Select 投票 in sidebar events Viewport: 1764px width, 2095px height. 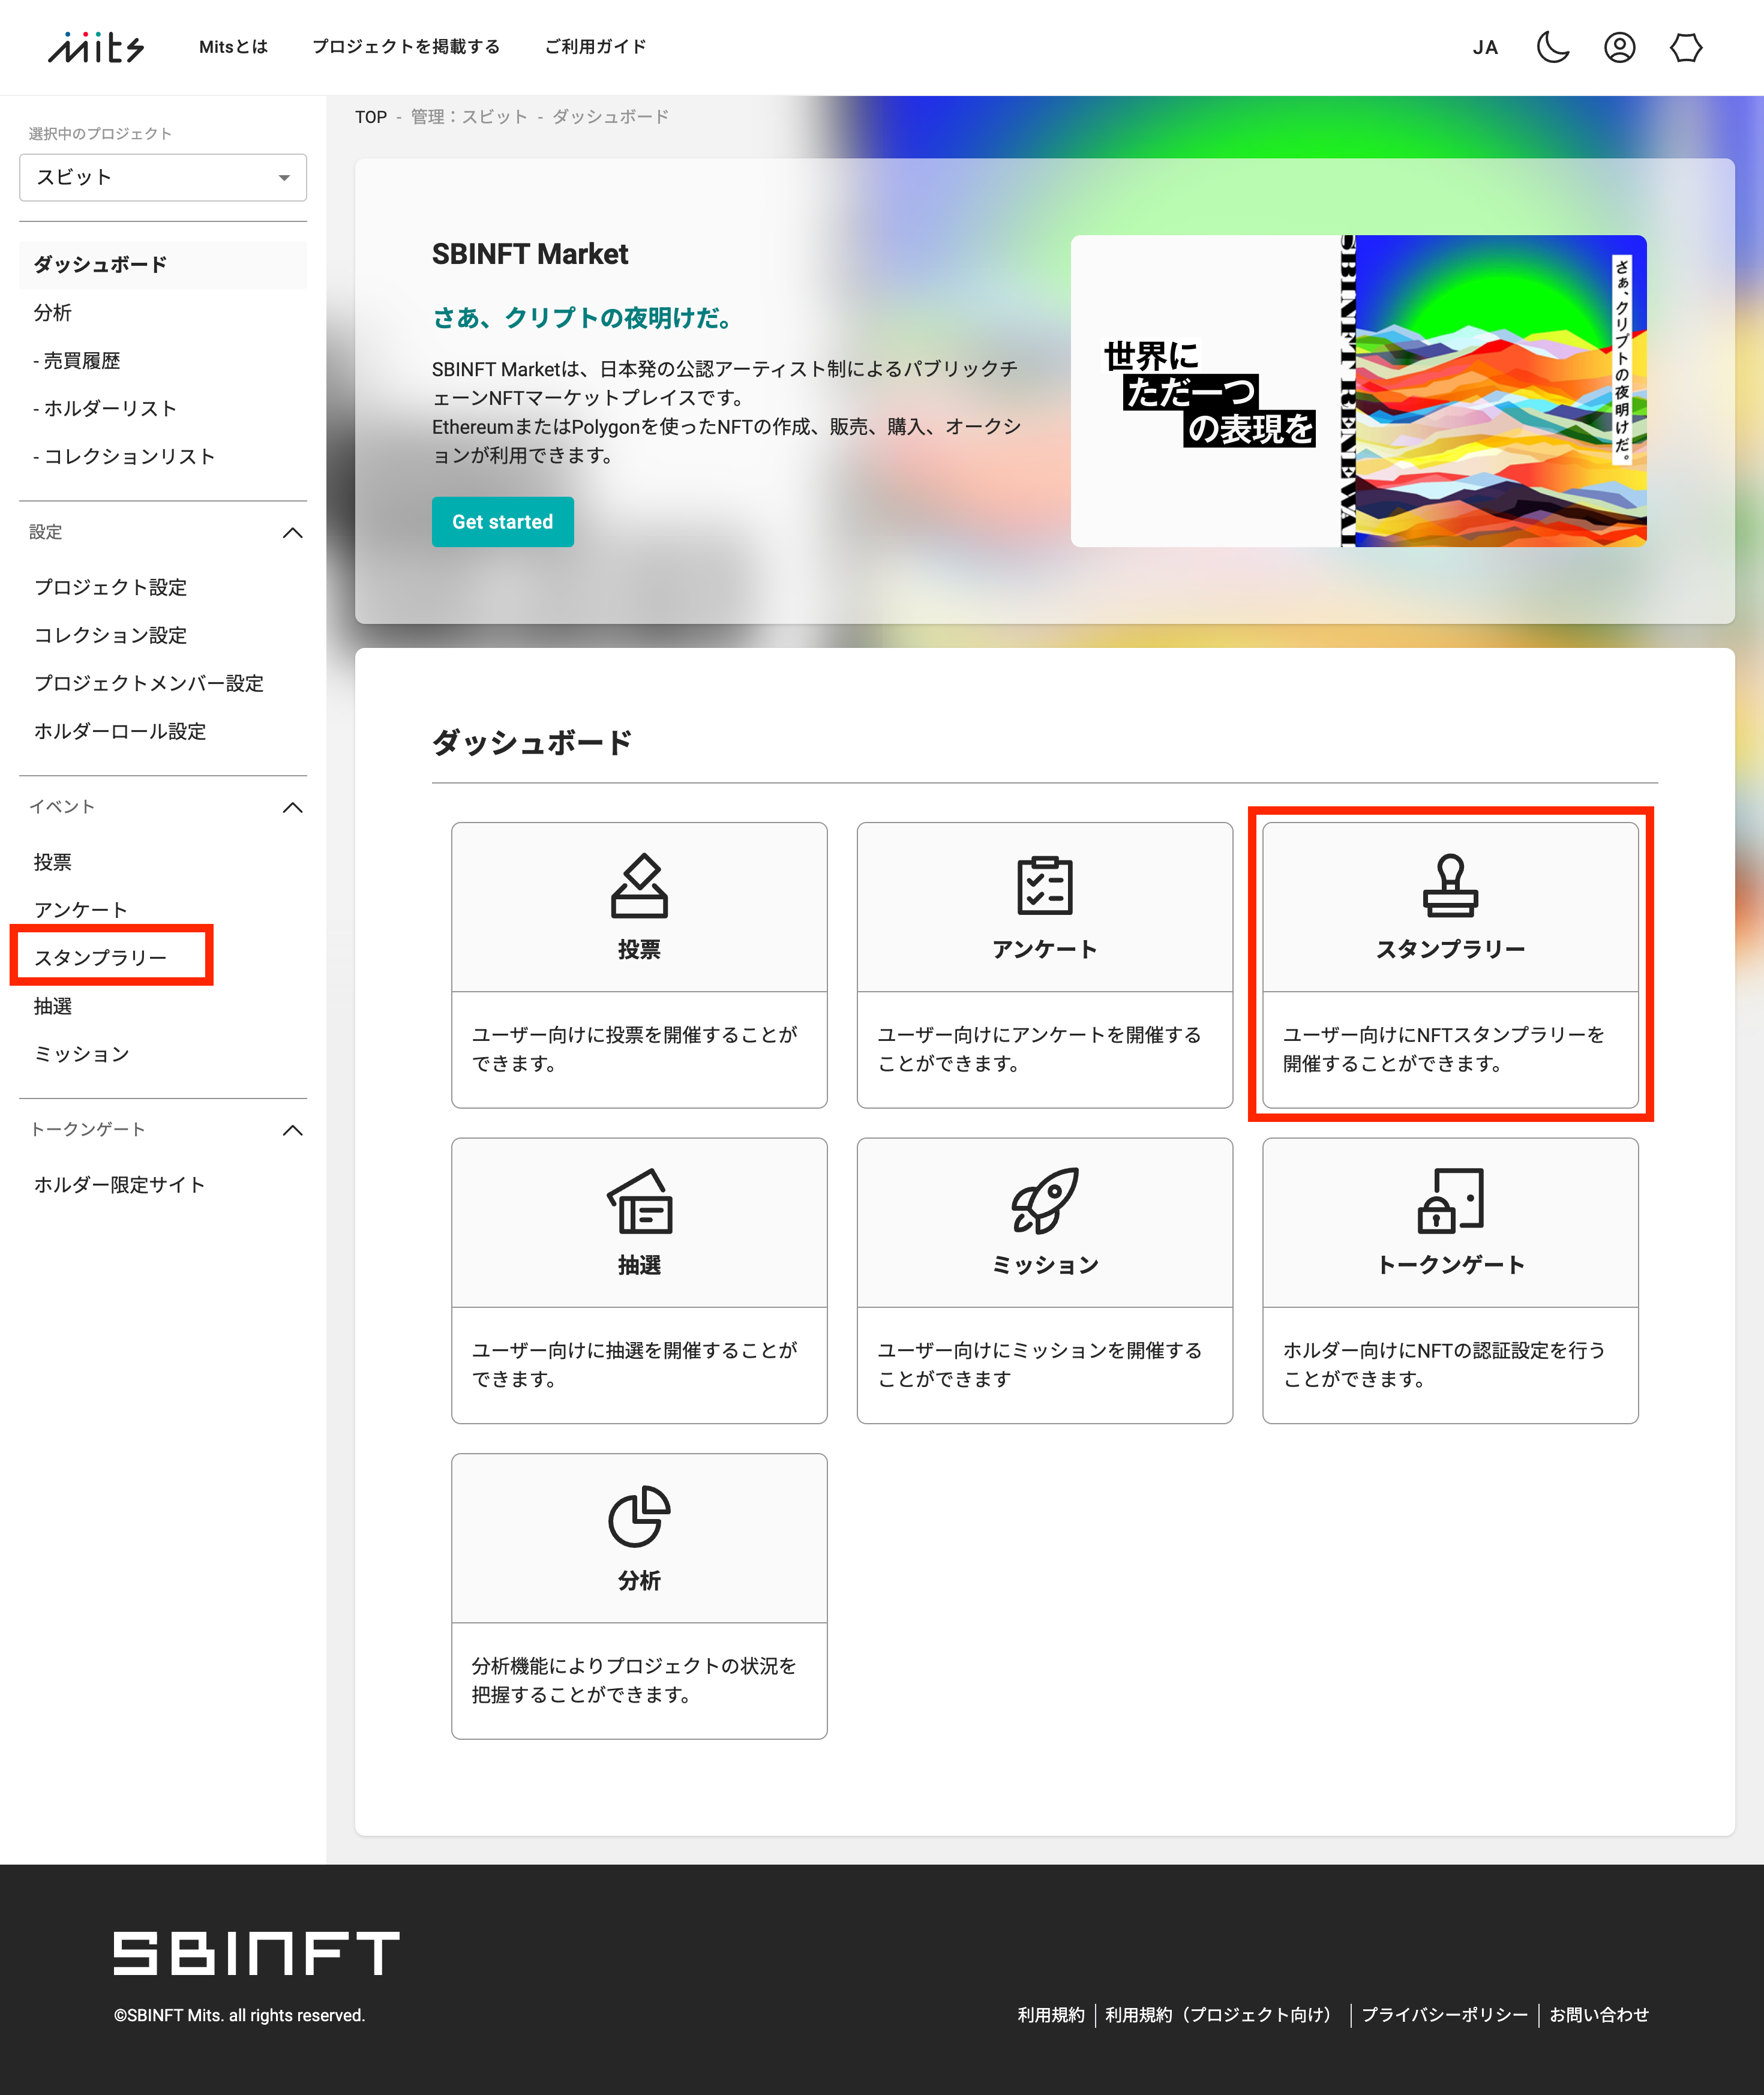coord(53,862)
